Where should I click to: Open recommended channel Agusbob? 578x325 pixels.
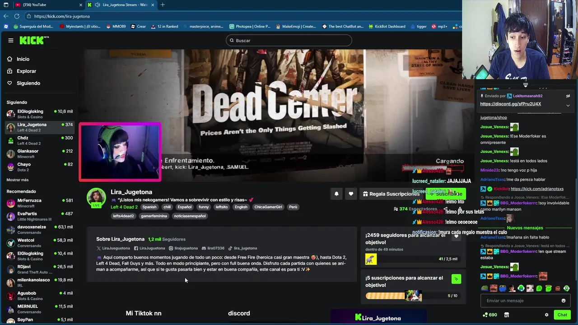click(40, 296)
